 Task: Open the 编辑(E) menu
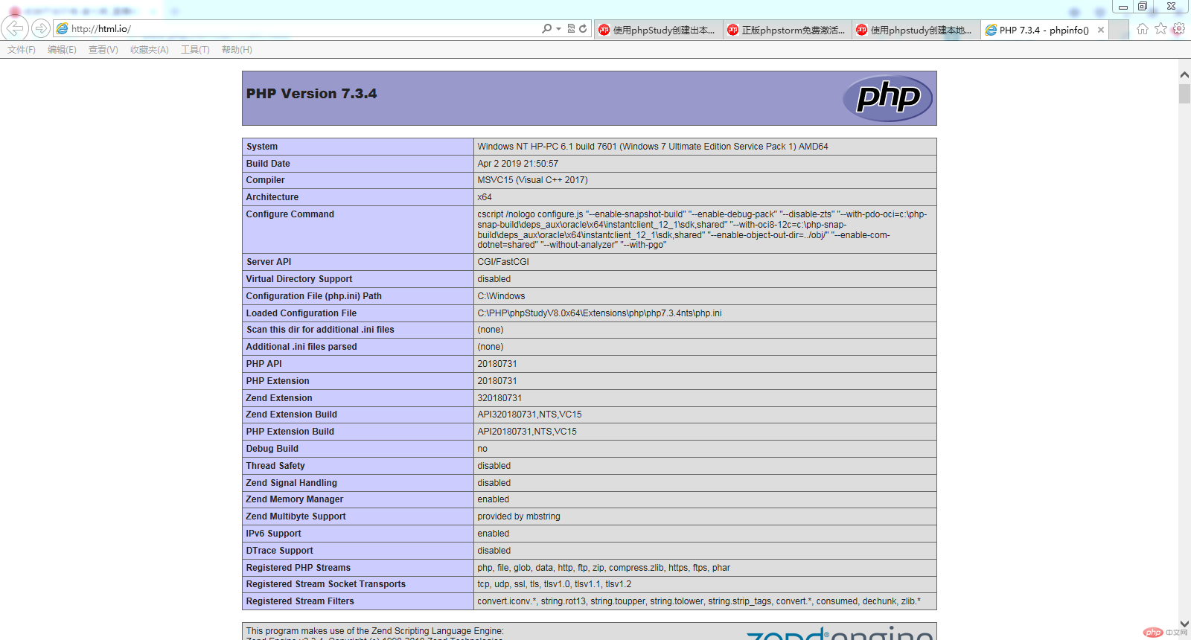(62, 50)
